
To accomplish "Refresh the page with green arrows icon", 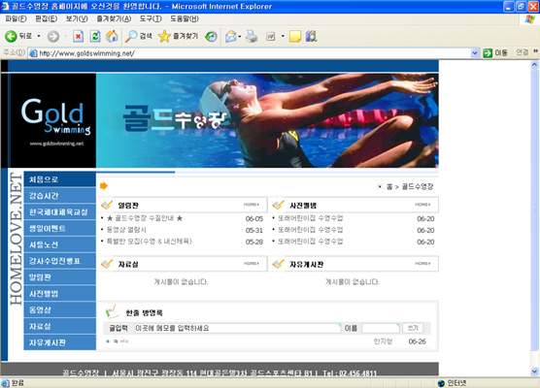I will [x=95, y=36].
